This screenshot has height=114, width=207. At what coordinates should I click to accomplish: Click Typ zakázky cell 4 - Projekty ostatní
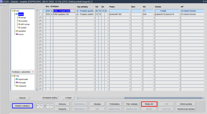point(85,14)
